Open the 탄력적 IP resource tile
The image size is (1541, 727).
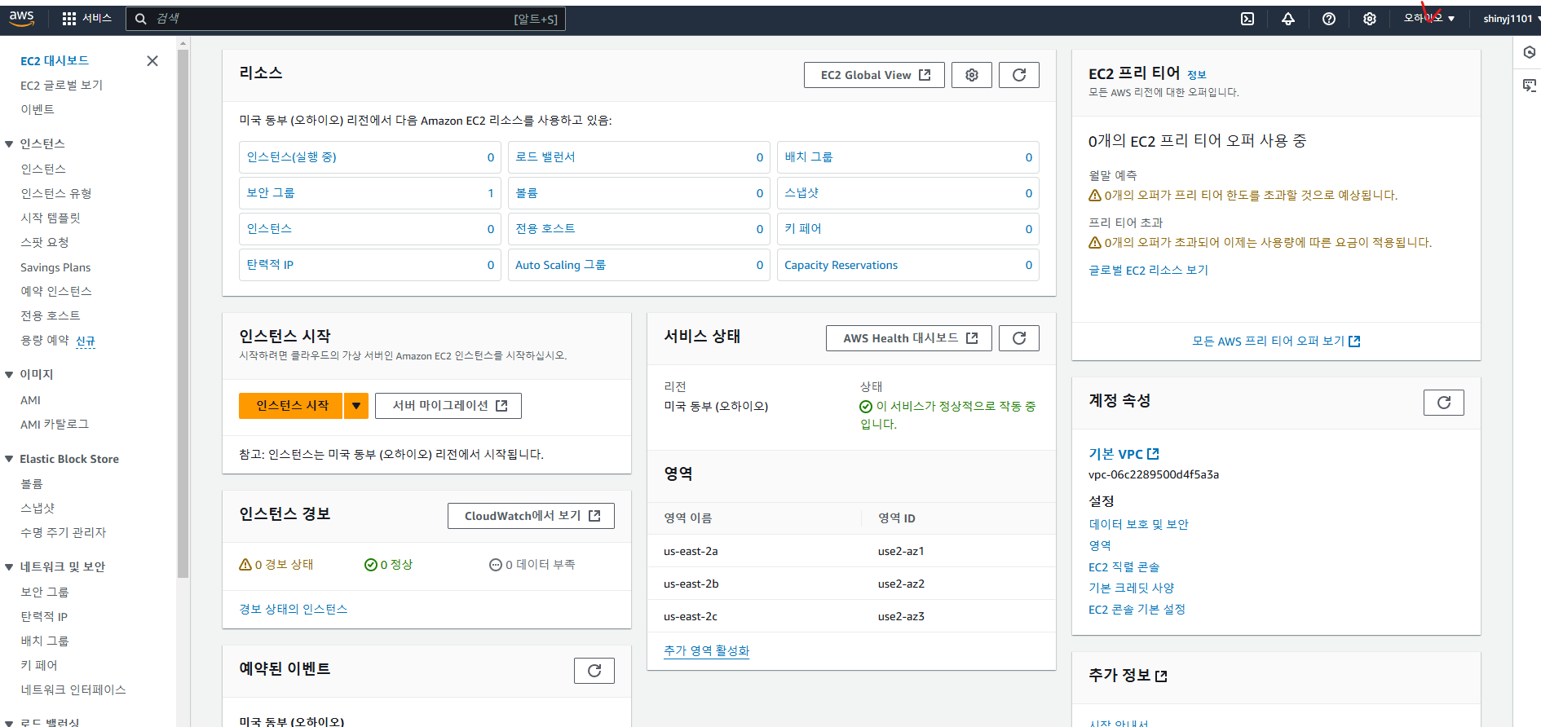tap(370, 265)
